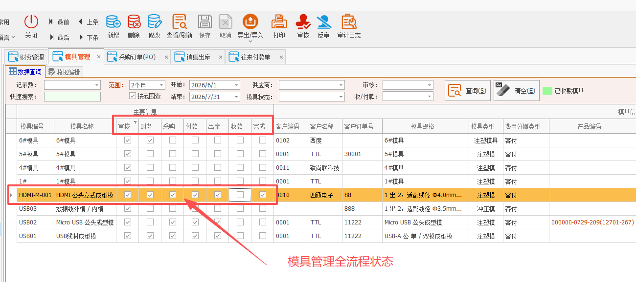Toggle the 按范围查 checkbox
This screenshot has width=636, height=282.
pos(132,96)
